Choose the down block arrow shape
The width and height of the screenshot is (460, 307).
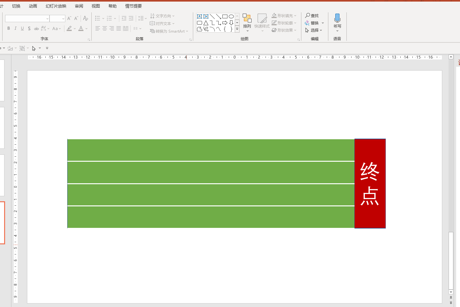pyautogui.click(x=231, y=23)
